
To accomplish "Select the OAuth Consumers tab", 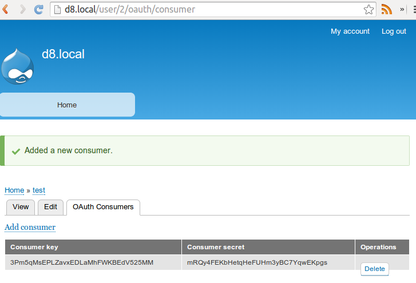I will click(x=103, y=207).
